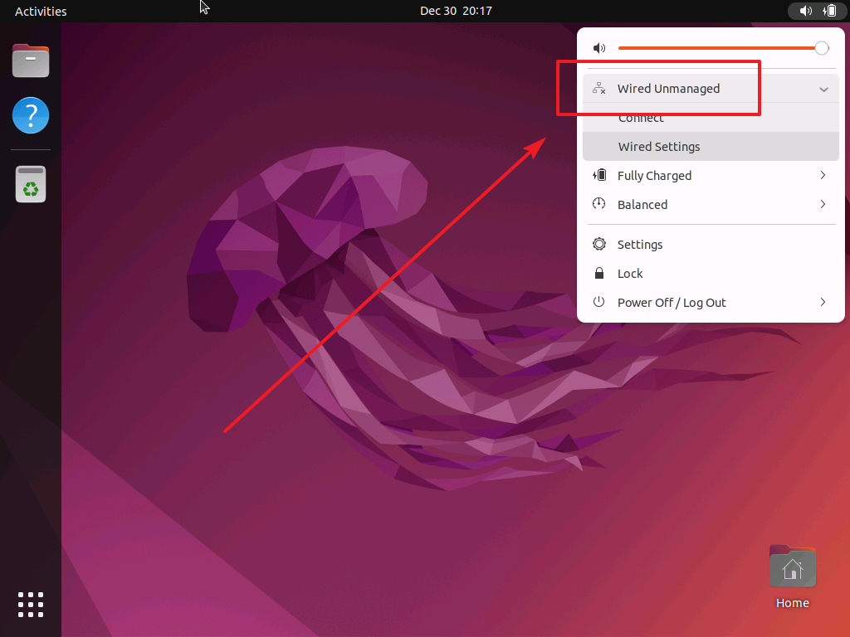Click the battery icon in the top bar
The width and height of the screenshot is (850, 637).
click(x=829, y=11)
